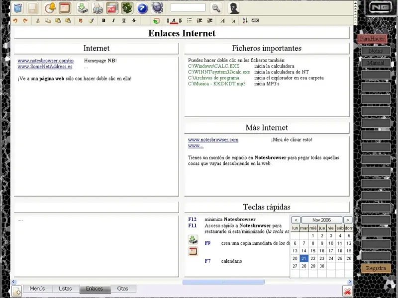
Task: Switch to the Citas tab
Action: pyautogui.click(x=122, y=289)
